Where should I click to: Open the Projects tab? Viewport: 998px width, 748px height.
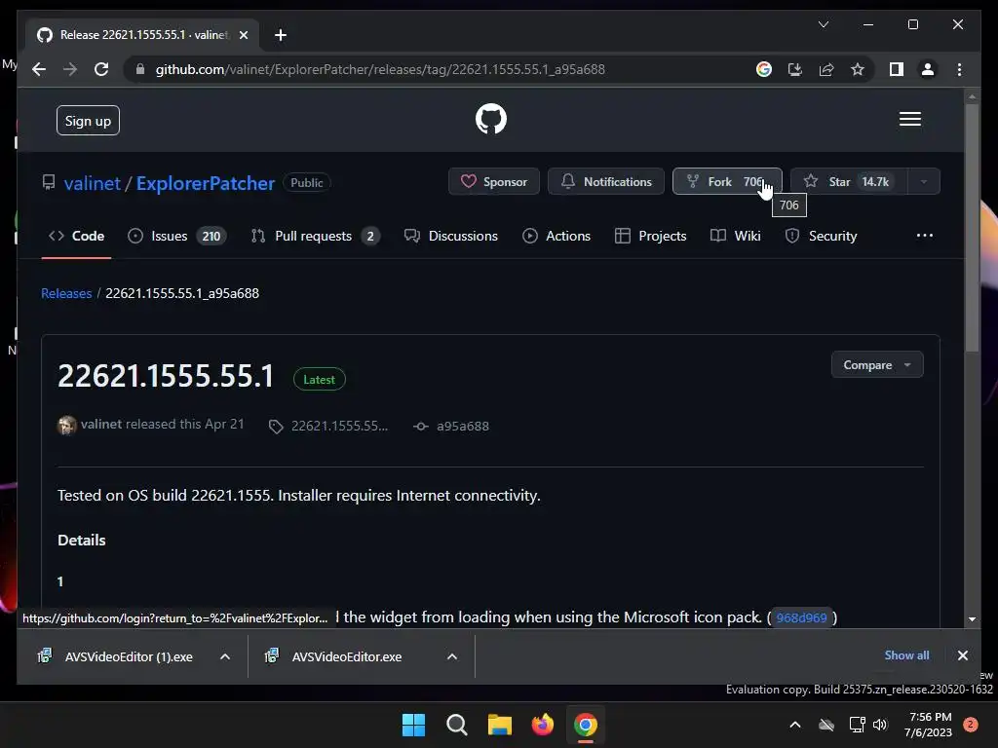pos(650,236)
